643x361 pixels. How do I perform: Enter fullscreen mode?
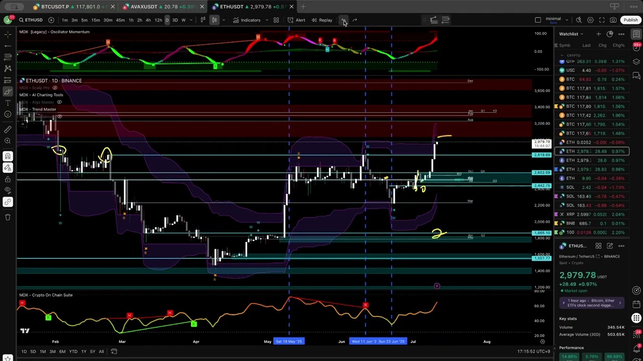pyautogui.click(x=602, y=20)
